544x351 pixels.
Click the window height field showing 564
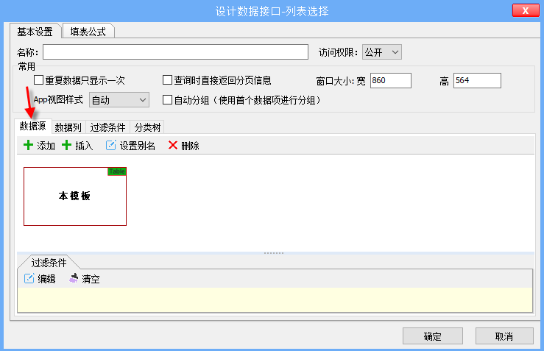(477, 80)
